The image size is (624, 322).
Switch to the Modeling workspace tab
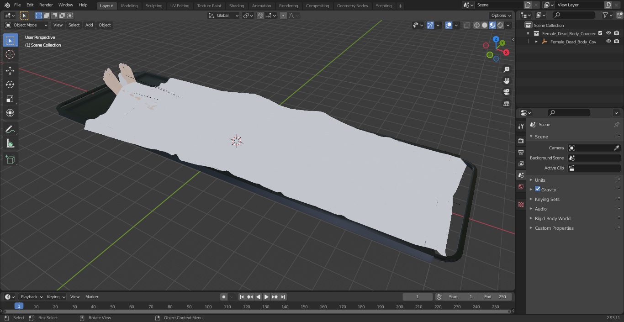pos(129,6)
